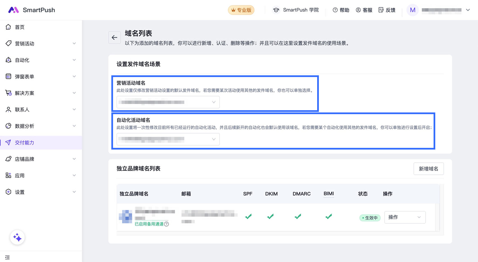Open the AI assistant sparkle icon

point(17,238)
